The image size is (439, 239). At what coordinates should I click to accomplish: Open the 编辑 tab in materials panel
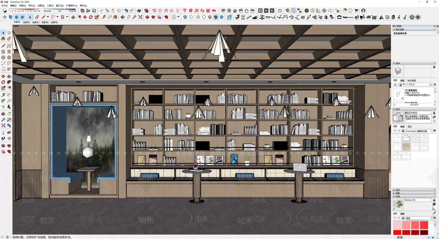[x=402, y=214]
